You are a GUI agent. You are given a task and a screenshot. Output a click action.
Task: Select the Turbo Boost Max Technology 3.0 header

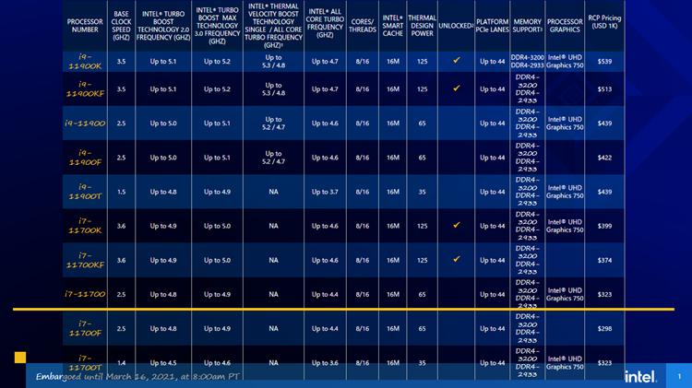[217, 26]
